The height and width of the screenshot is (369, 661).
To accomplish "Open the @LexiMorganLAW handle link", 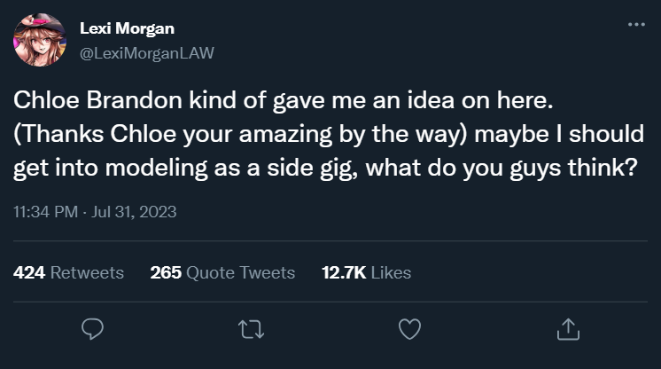I will (x=147, y=52).
